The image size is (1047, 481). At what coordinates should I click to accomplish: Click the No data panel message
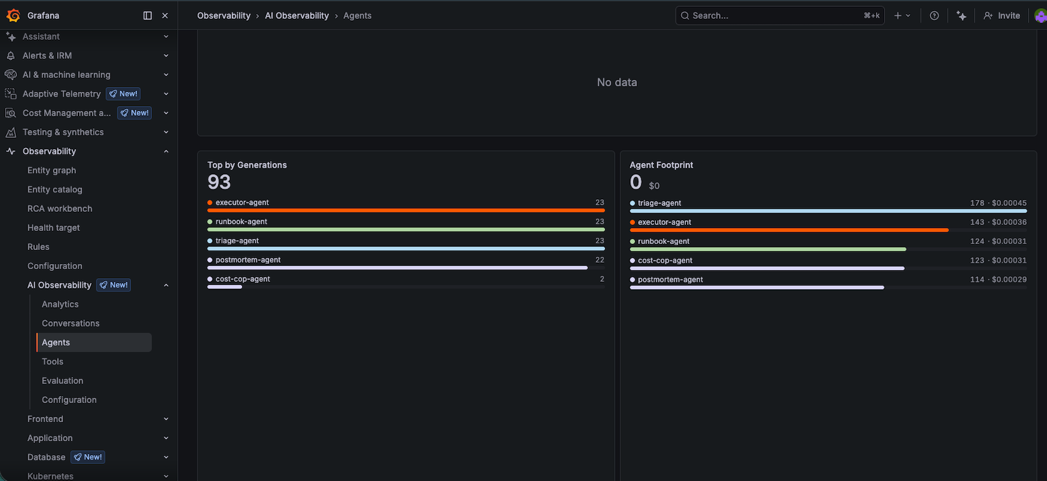[617, 82]
